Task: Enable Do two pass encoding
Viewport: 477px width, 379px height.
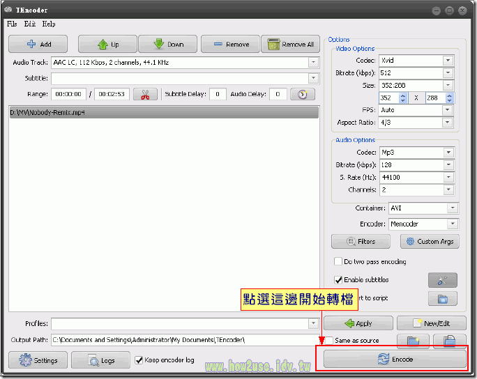Action: (x=339, y=262)
